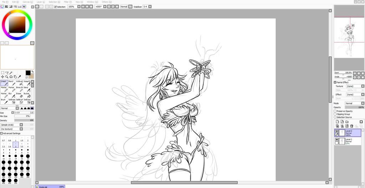Hide Layer2 using its eye icon

[x=337, y=131]
